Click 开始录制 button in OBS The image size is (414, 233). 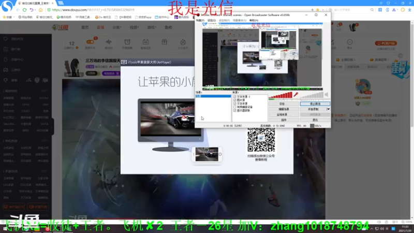coord(313,109)
